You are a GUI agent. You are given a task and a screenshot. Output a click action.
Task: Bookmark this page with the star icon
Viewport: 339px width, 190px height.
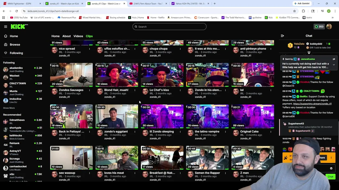[294, 11]
